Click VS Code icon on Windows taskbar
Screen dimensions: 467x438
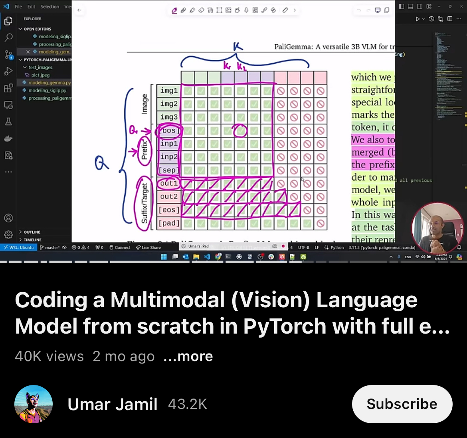coord(207,257)
